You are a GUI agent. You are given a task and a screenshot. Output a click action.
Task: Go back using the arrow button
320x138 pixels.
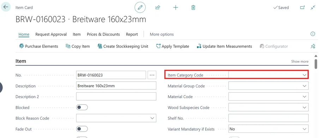[6, 7]
